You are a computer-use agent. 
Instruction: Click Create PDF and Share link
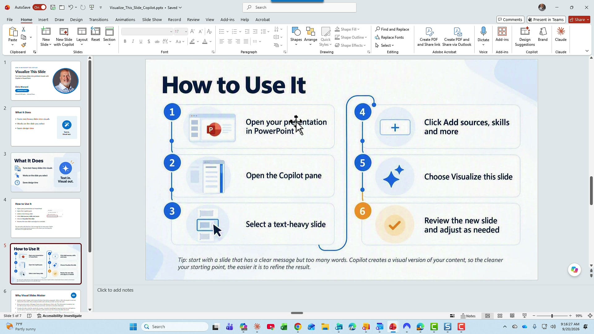[x=428, y=36]
